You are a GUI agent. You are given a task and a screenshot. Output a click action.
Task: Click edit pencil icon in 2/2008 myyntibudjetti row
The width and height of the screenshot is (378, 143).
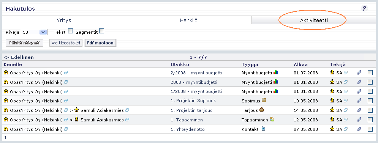(x=359, y=73)
